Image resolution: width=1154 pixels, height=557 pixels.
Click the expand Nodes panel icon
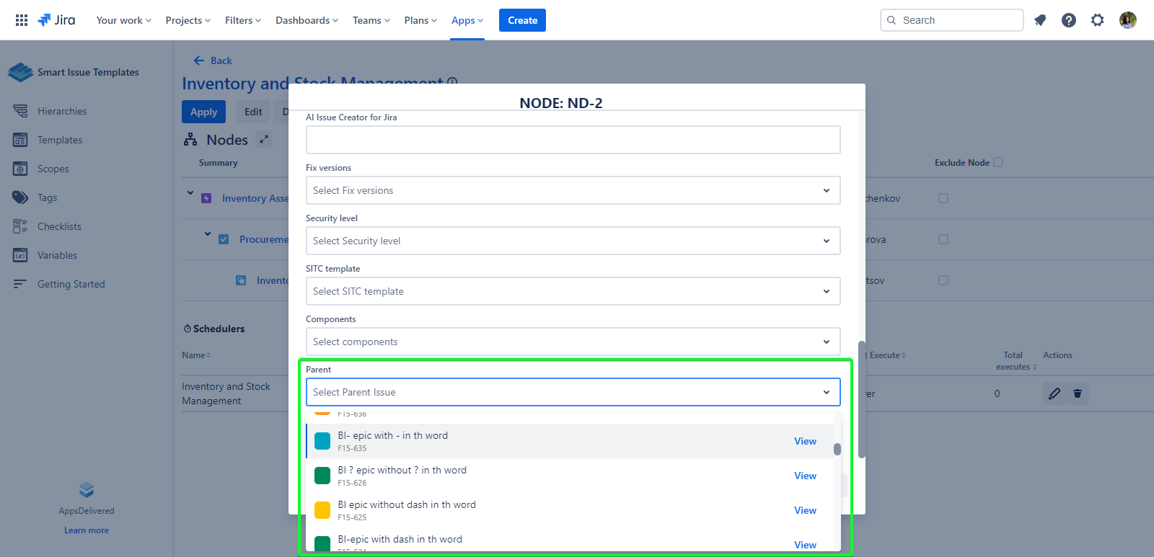coord(264,140)
